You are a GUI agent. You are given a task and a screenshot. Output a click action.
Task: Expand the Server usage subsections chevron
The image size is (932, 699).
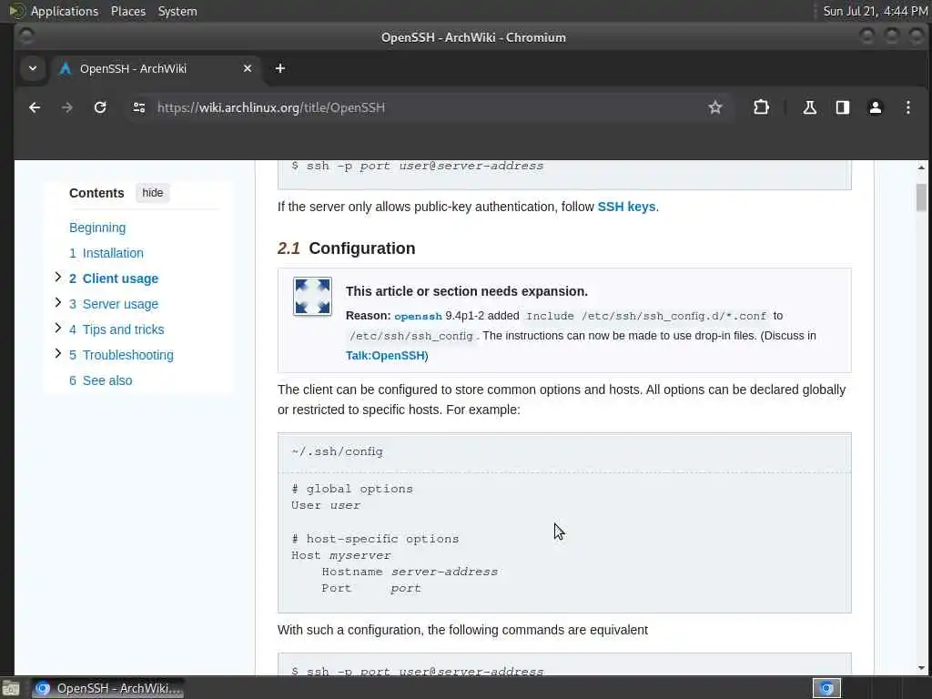(x=57, y=302)
